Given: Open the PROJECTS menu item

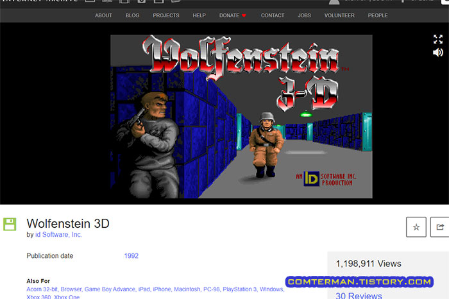Looking at the screenshot, I should point(165,15).
